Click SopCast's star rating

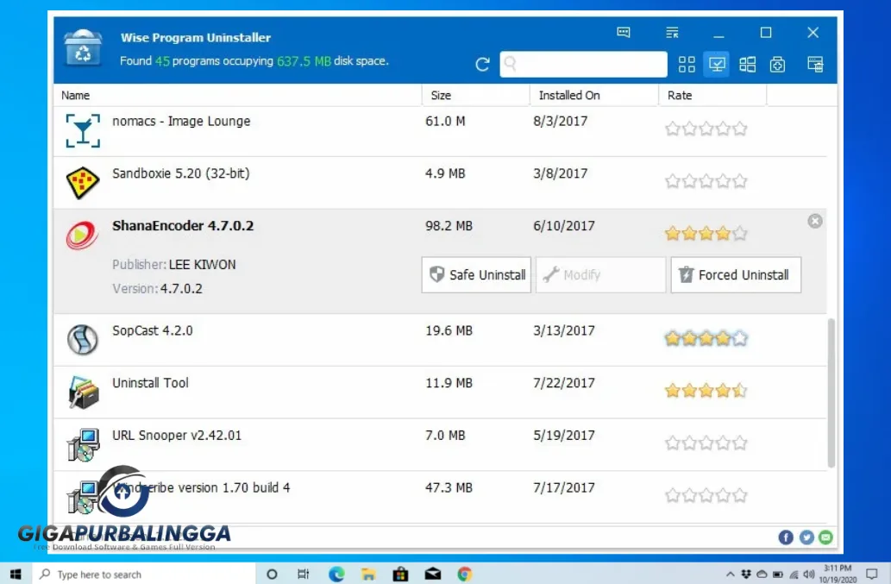point(706,339)
